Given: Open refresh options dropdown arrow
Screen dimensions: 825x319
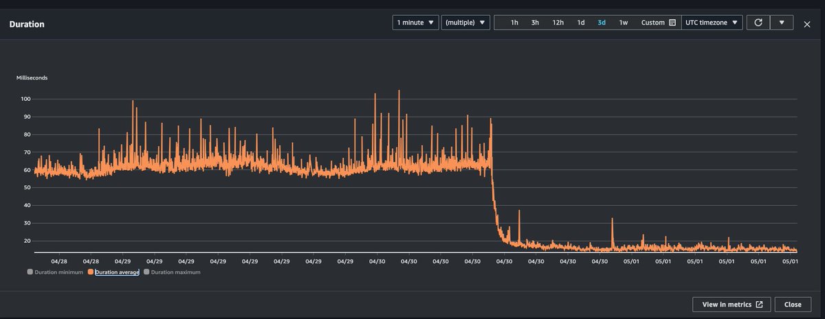Looking at the screenshot, I should [782, 23].
